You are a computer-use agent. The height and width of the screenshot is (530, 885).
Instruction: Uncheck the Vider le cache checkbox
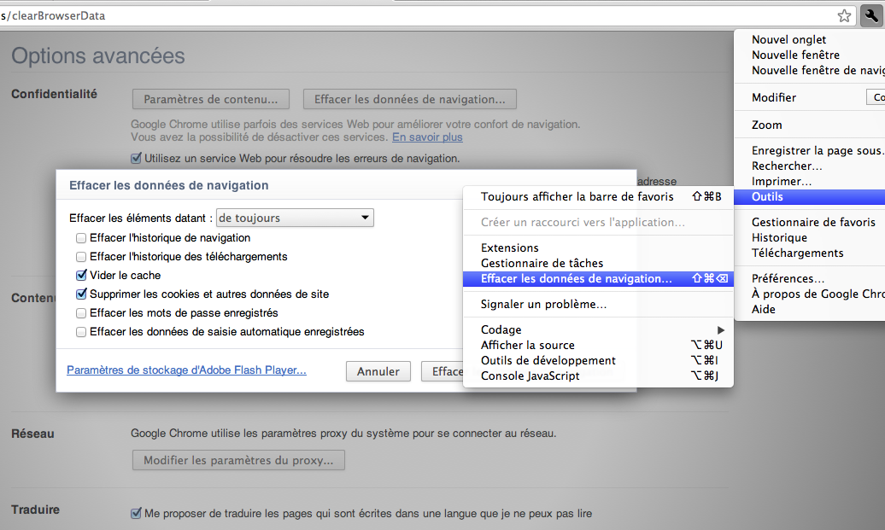pos(81,276)
